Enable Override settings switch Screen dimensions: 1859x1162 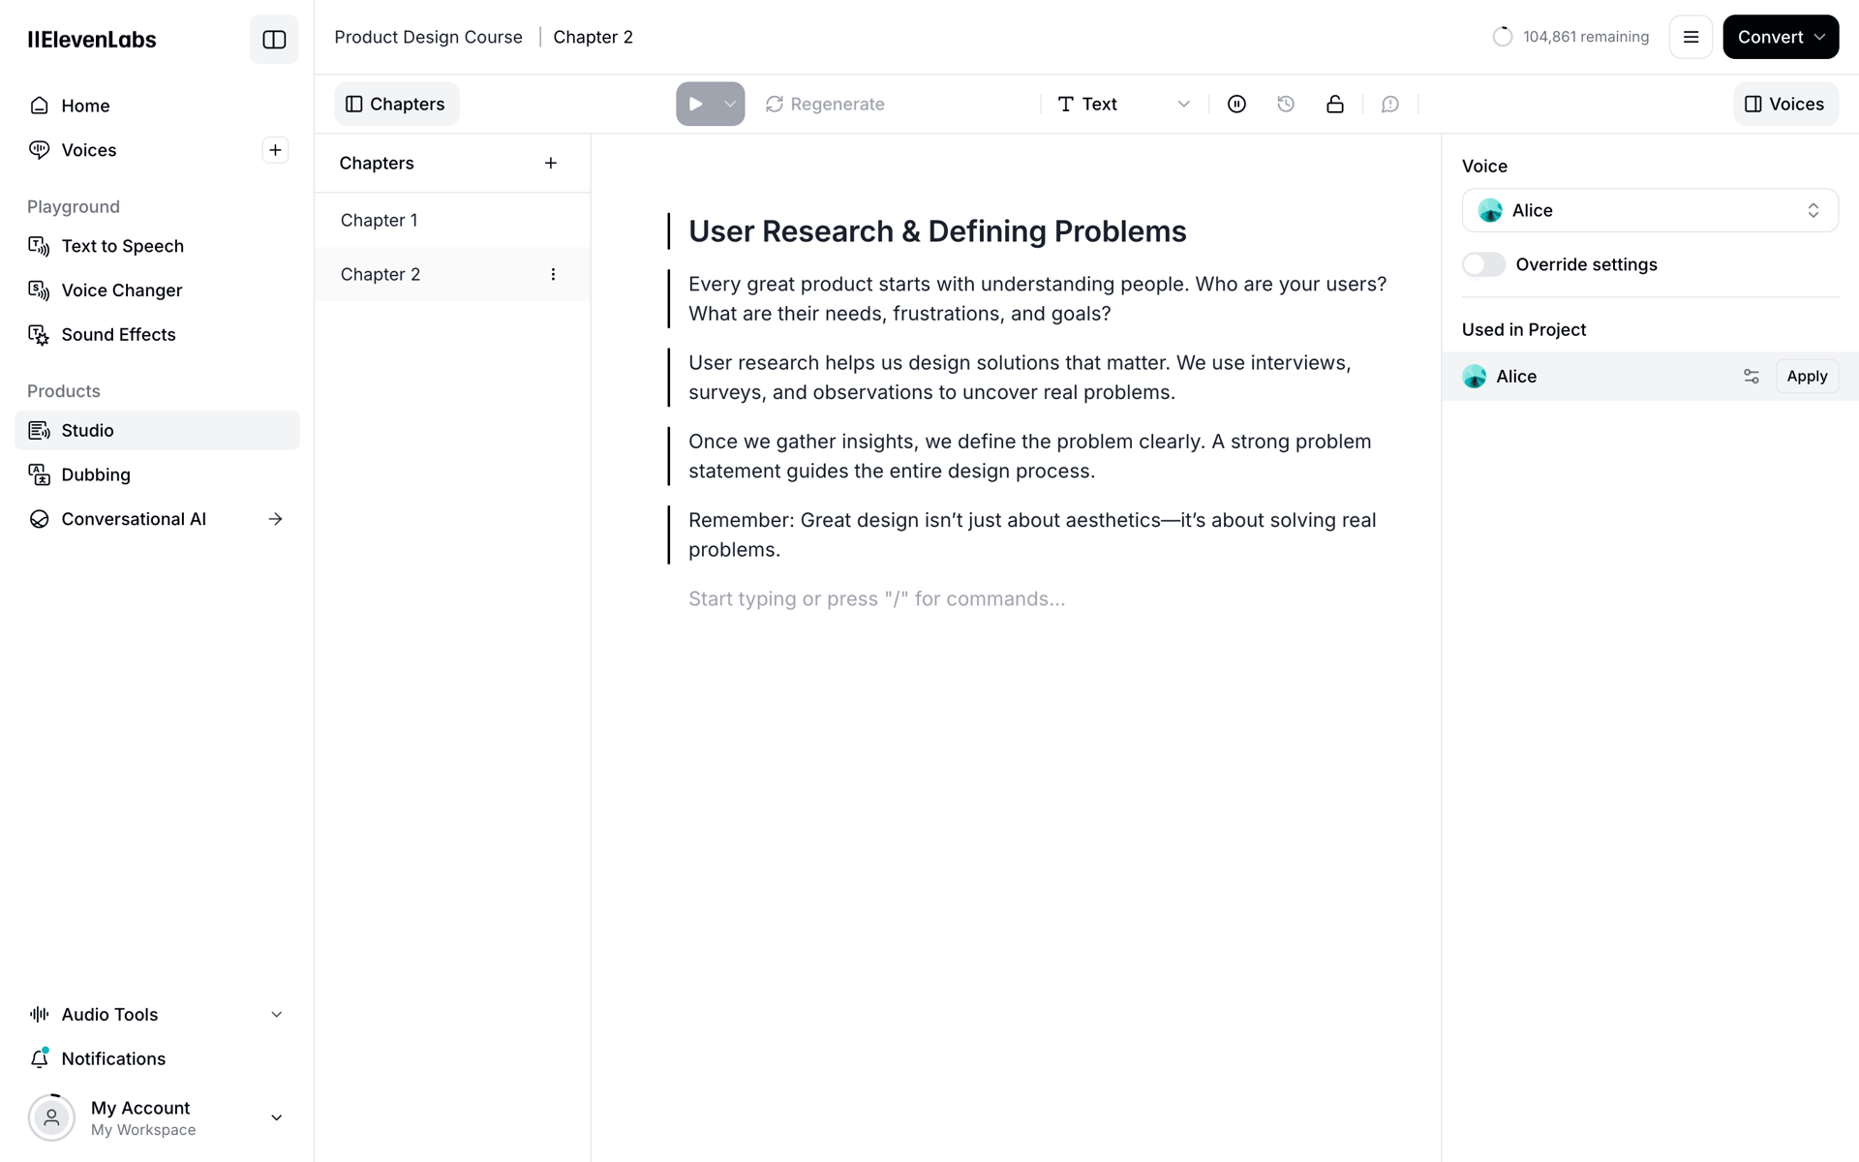(x=1483, y=264)
